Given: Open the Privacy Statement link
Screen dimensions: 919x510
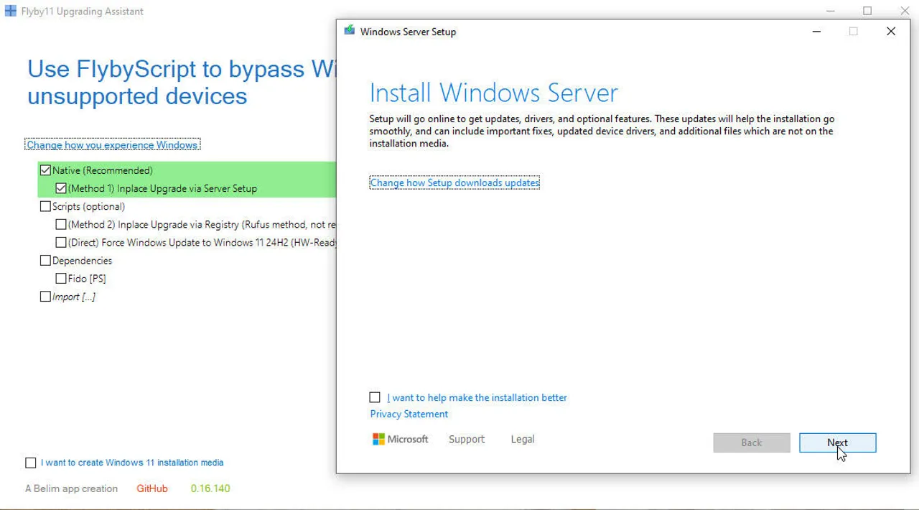Looking at the screenshot, I should pyautogui.click(x=409, y=414).
